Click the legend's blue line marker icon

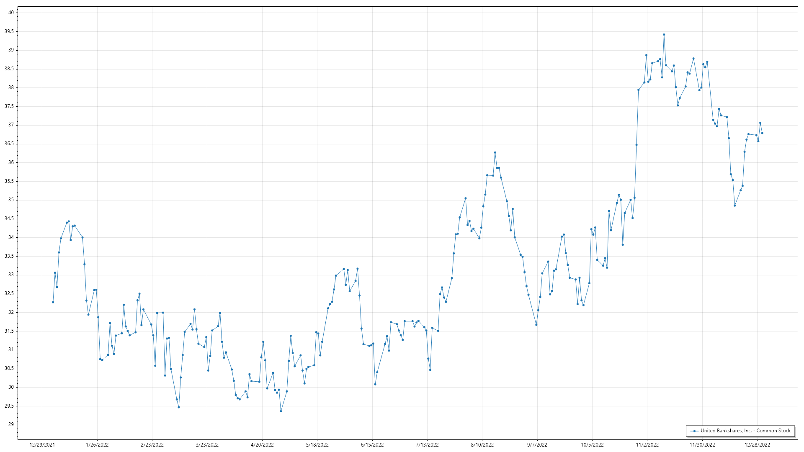[x=695, y=431]
